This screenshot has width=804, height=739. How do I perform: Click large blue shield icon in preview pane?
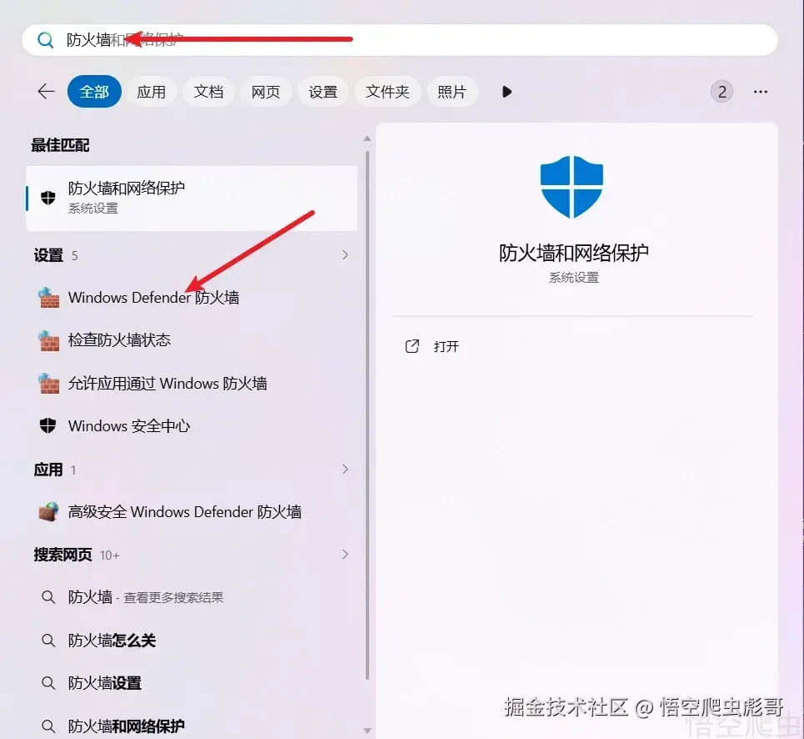[572, 187]
